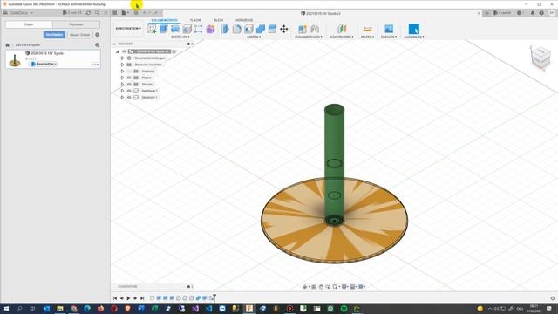The image size is (558, 314).
Task: Toggle visibility of Skizzen folder
Action: click(129, 85)
